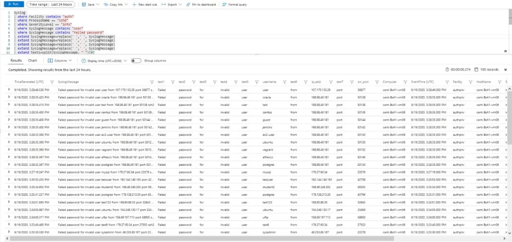The height and width of the screenshot is (242, 512).
Task: Change Display time (UTC+00:00) setting
Action: click(104, 61)
